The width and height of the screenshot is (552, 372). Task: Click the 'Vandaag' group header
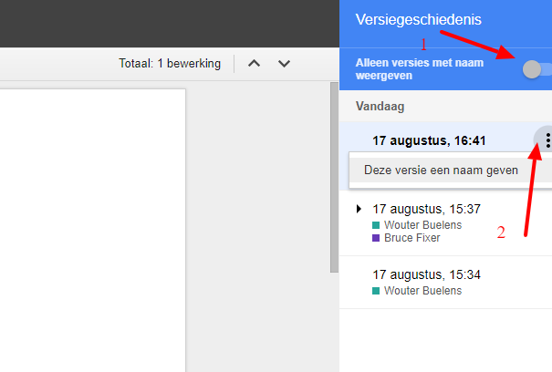click(380, 106)
